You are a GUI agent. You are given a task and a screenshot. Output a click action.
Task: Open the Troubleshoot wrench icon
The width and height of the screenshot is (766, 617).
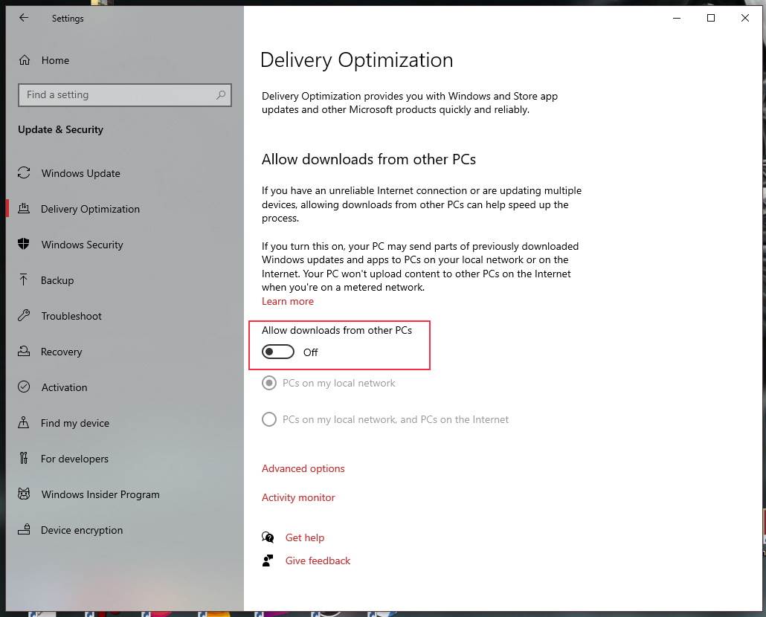tap(25, 316)
